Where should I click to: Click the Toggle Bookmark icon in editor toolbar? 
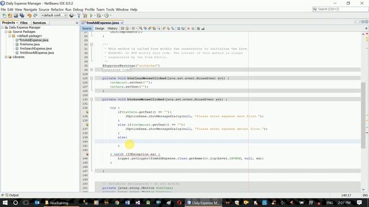[x=173, y=28]
